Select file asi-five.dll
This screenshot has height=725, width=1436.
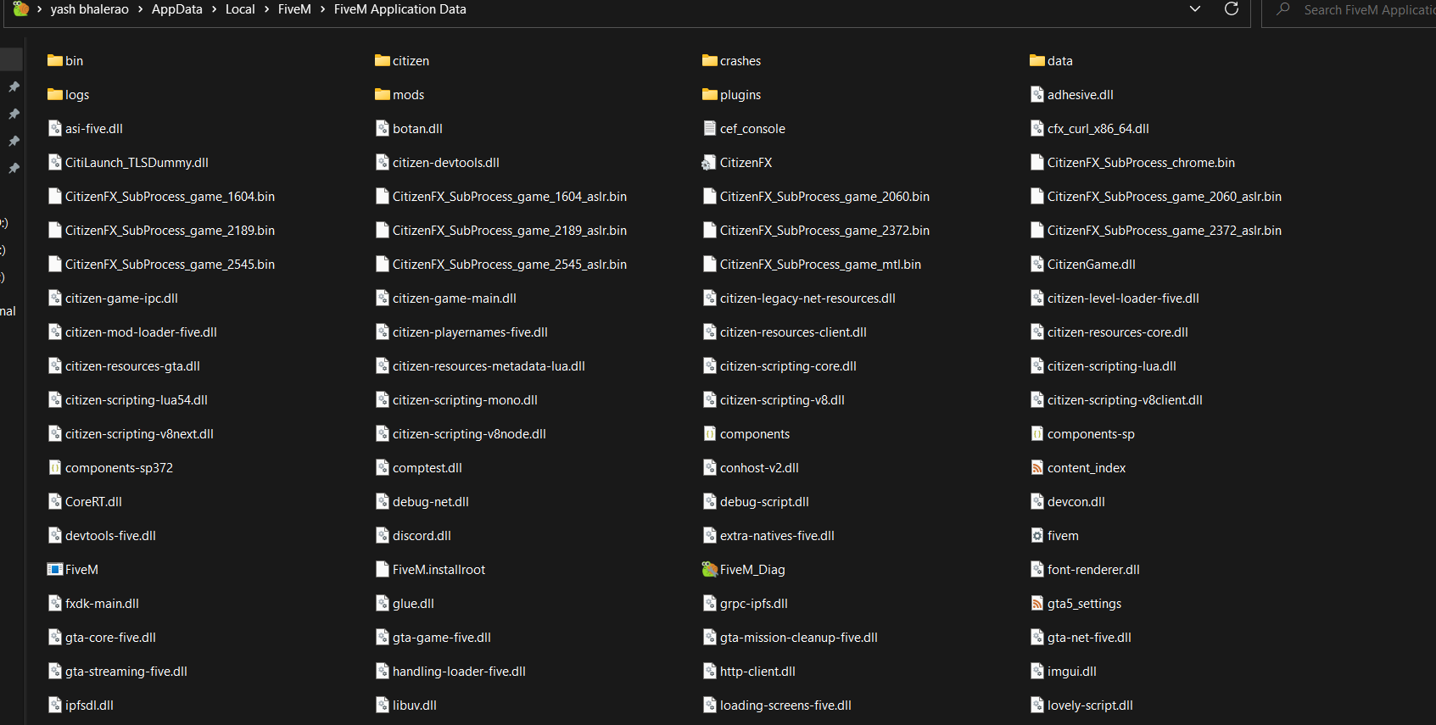click(x=86, y=128)
